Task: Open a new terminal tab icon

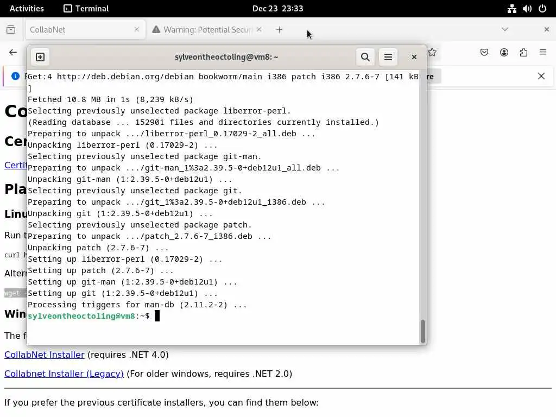Action: coord(40,57)
